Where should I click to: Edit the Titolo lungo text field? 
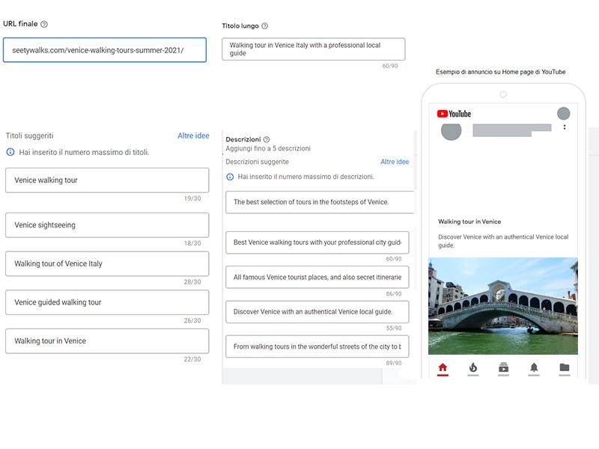click(314, 49)
